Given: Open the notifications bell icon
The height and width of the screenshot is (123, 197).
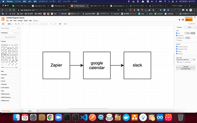Looking at the screenshot, I should 179,20.
